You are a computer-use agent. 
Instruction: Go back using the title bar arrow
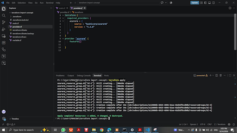tap(71, 3)
